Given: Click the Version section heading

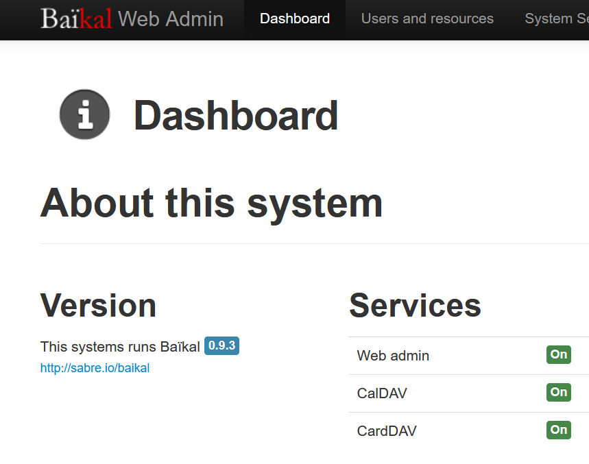Looking at the screenshot, I should pos(98,305).
